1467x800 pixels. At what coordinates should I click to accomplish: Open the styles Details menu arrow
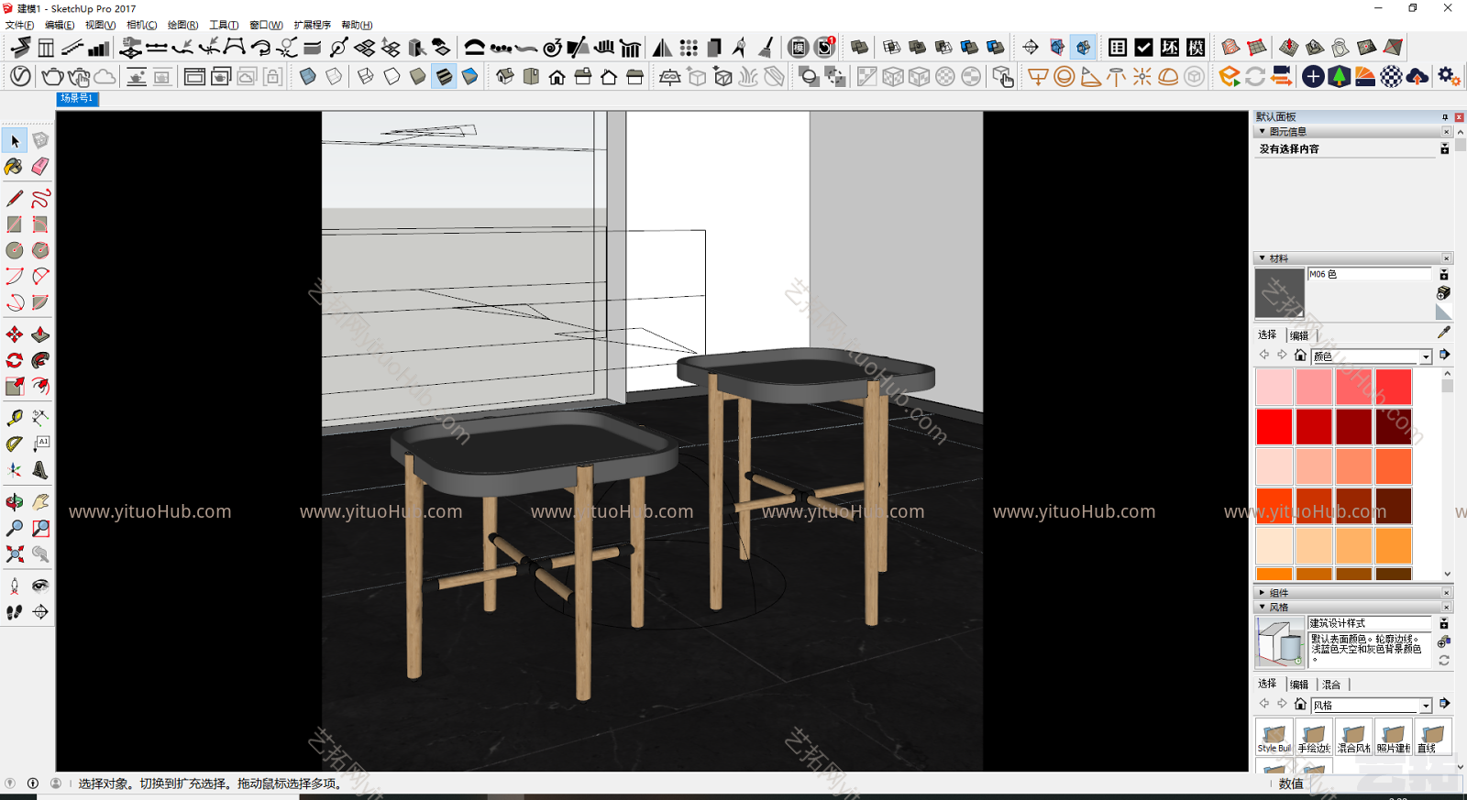click(x=1445, y=704)
